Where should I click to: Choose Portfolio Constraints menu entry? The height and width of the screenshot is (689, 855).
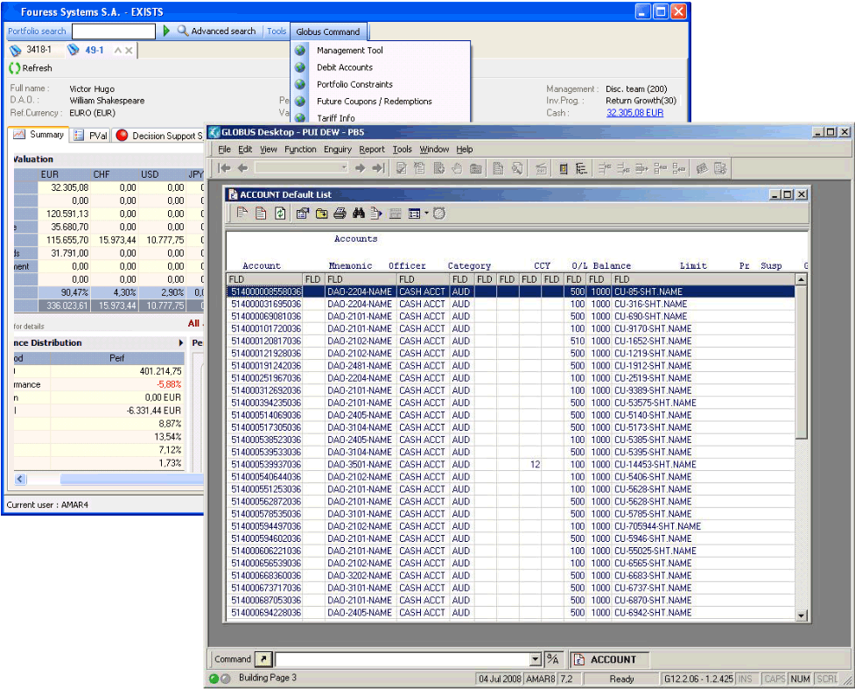point(354,84)
